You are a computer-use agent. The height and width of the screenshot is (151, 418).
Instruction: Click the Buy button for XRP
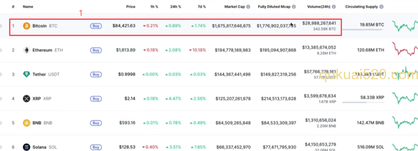pyautogui.click(x=96, y=99)
